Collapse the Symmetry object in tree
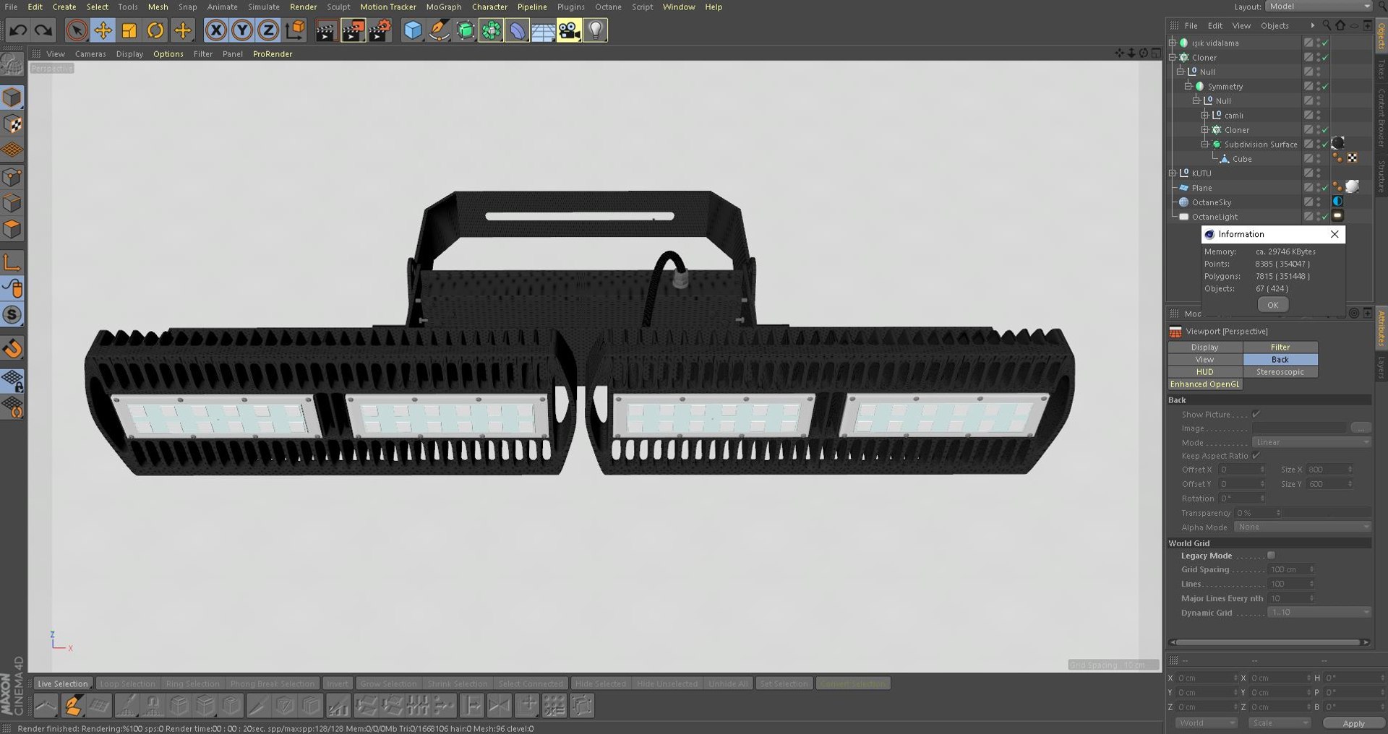 tap(1188, 86)
